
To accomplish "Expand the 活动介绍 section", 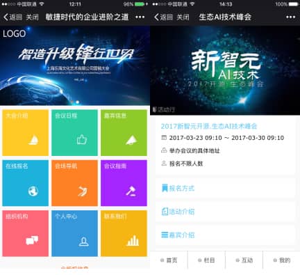I will 225,212.
